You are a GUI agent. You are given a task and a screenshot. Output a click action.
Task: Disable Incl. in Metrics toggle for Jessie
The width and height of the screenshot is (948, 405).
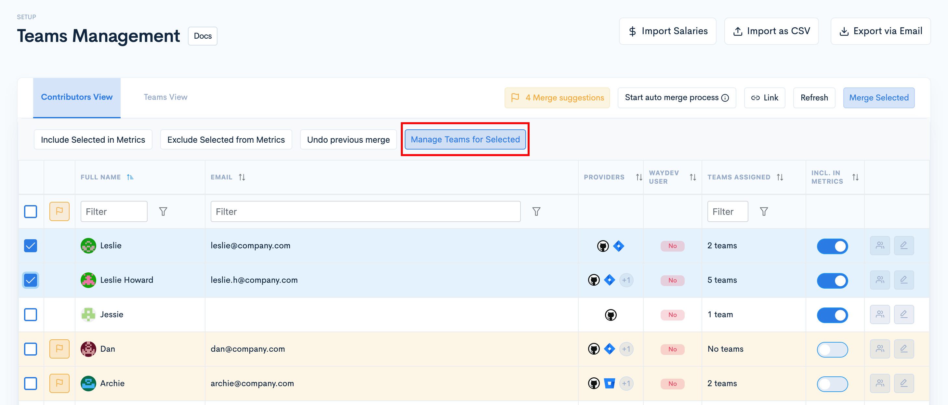(x=832, y=315)
